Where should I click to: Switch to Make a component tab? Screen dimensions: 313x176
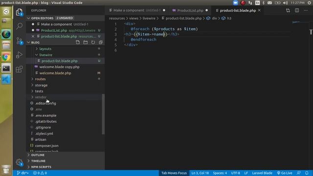click(137, 10)
